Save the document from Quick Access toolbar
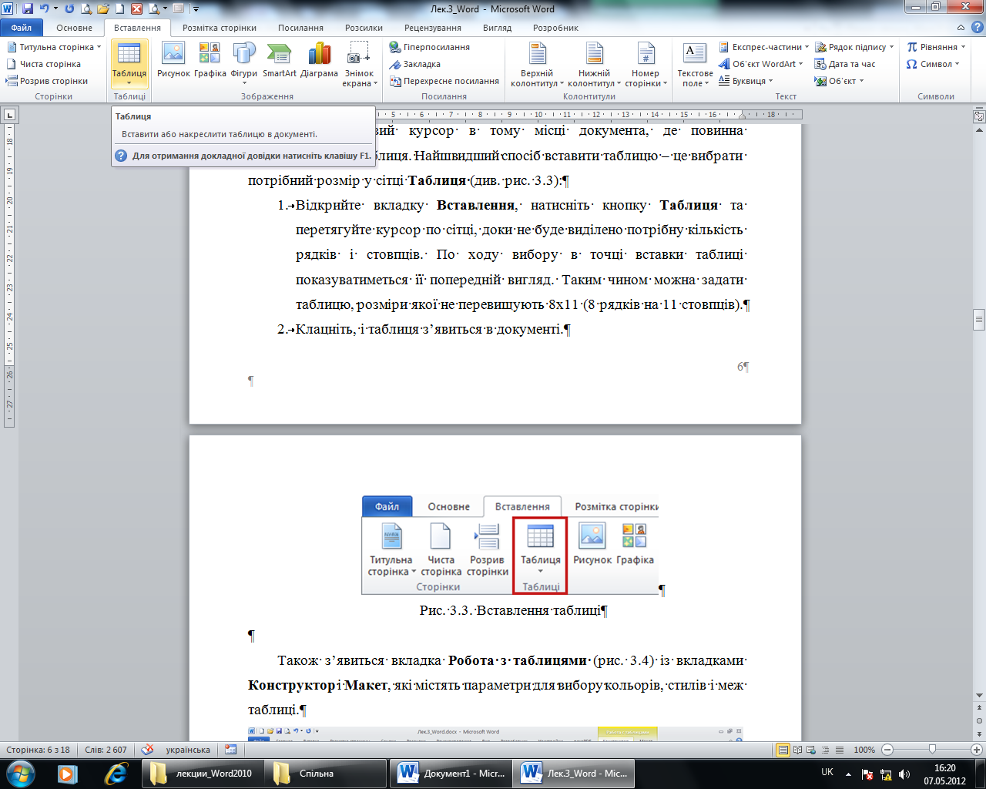Viewport: 986px width, 789px height. click(x=28, y=8)
